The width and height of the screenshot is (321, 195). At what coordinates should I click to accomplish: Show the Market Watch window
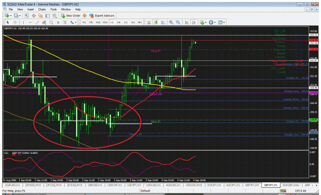pos(27,15)
